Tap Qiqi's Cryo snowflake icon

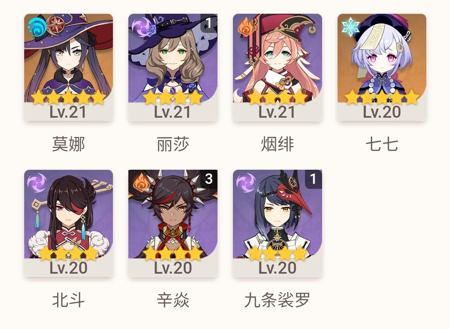(x=350, y=27)
